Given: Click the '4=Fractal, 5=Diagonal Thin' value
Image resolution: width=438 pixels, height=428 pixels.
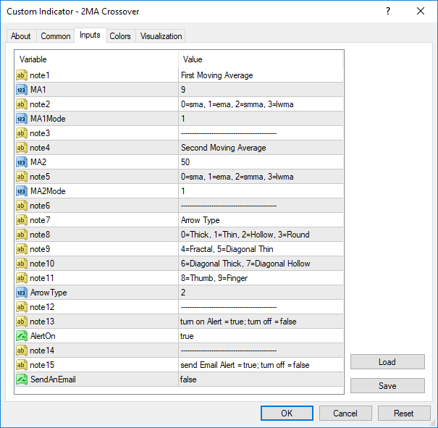Looking at the screenshot, I should tap(227, 249).
